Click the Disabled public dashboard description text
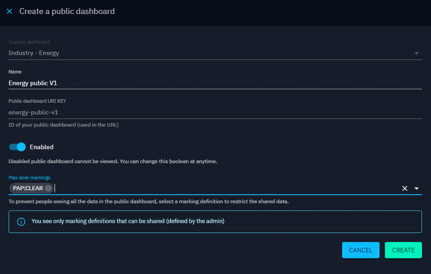This screenshot has width=431, height=274. [113, 161]
